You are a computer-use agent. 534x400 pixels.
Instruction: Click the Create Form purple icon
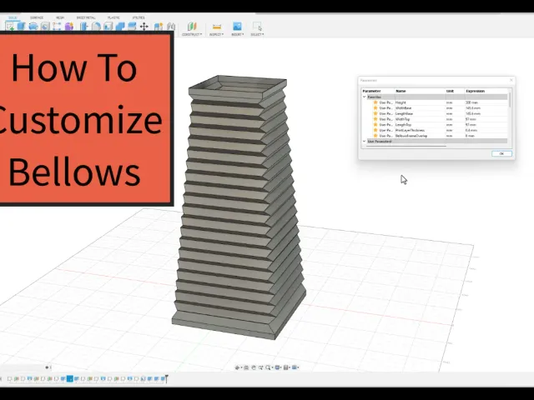pyautogui.click(x=69, y=26)
